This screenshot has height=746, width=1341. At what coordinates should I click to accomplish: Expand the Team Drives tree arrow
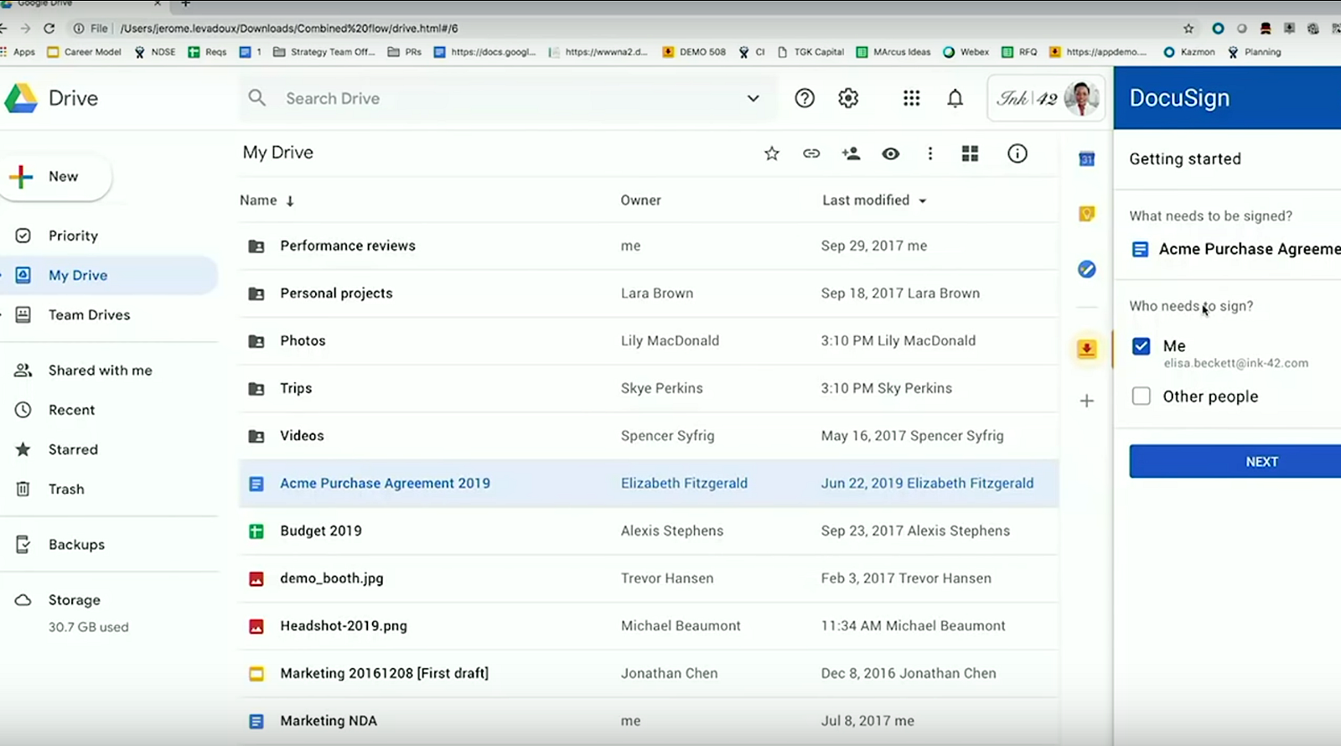(x=3, y=315)
